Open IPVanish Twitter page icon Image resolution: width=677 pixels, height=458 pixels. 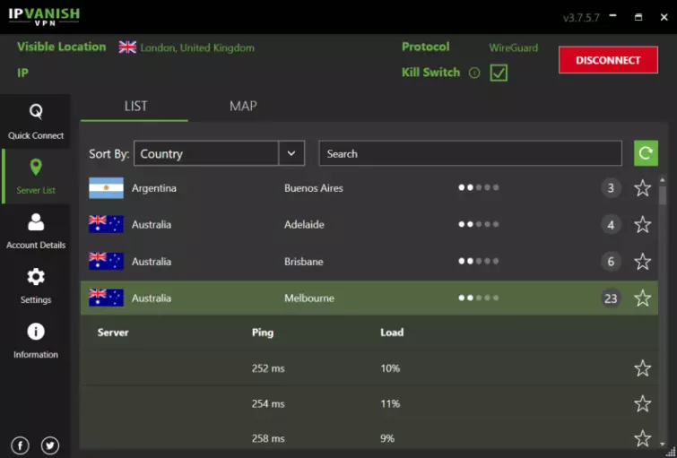[x=50, y=445]
